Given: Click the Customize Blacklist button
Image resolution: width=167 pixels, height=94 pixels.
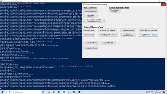Looking at the screenshot, I should point(91,11).
